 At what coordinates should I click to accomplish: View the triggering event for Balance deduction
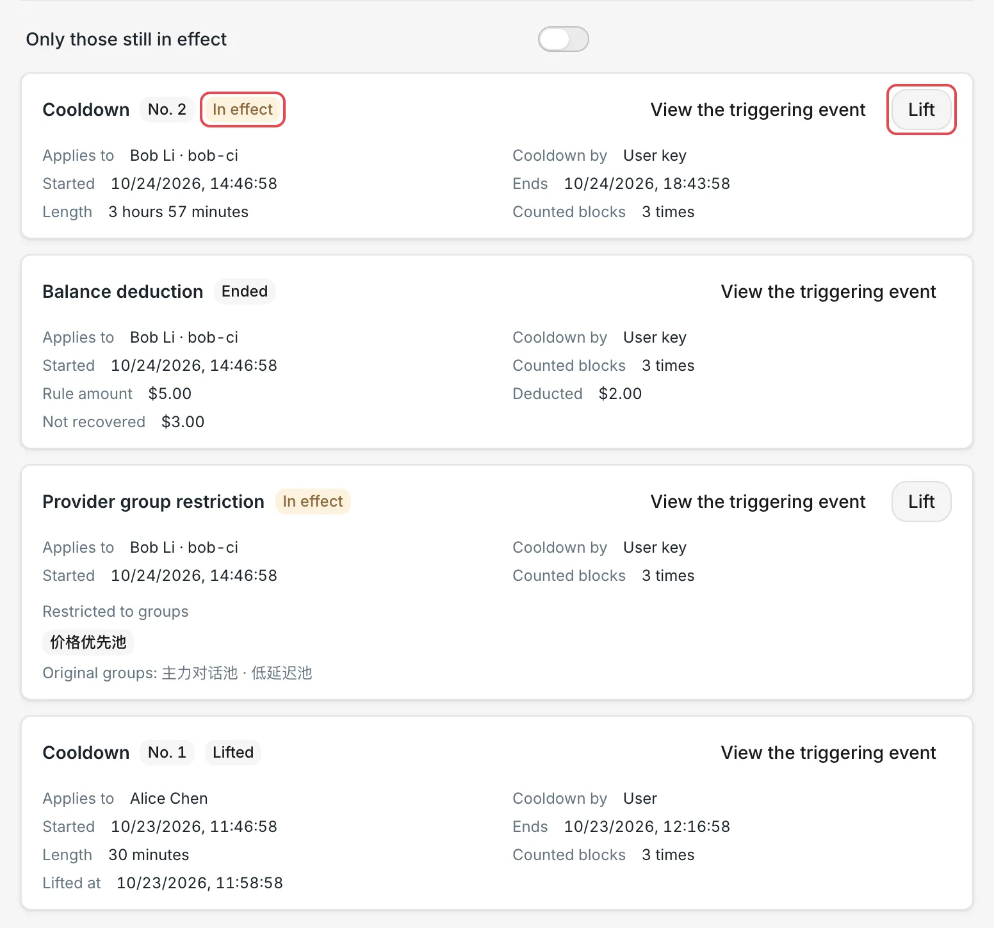(x=828, y=291)
